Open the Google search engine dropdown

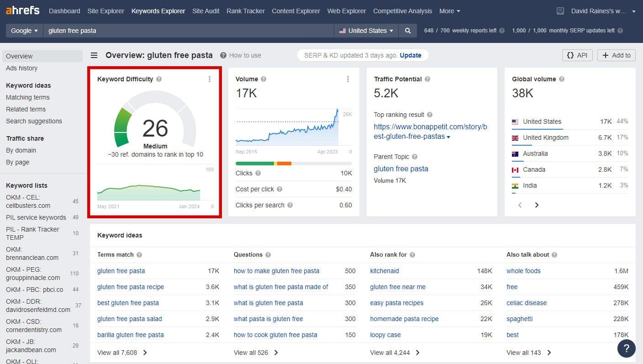(24, 31)
